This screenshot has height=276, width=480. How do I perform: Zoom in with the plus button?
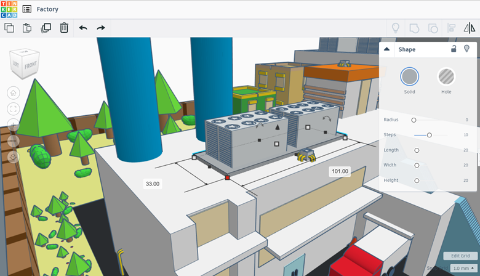coord(13,125)
